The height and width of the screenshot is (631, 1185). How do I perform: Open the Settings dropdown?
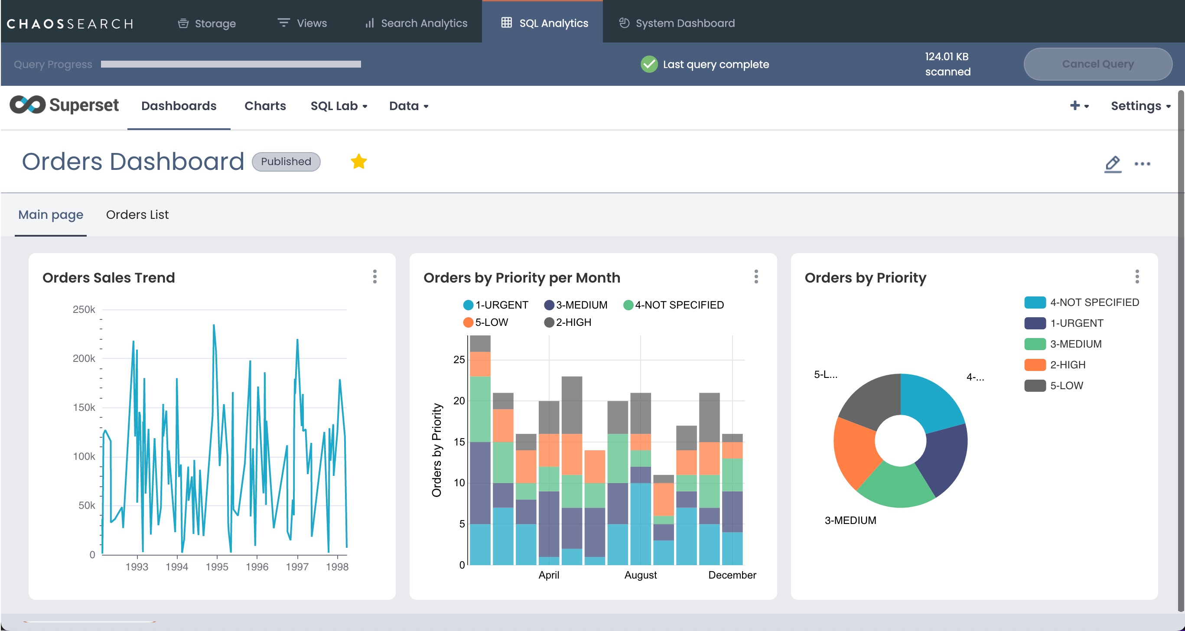[1140, 106]
